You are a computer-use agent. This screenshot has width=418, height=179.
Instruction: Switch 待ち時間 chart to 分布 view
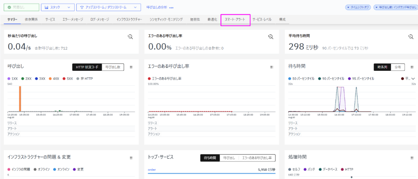point(398,67)
